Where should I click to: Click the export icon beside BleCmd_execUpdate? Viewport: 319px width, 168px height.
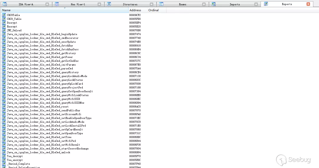[4, 42]
